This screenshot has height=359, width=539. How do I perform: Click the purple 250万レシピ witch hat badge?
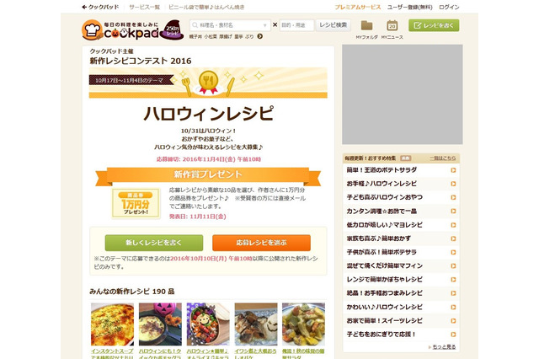tap(172, 29)
